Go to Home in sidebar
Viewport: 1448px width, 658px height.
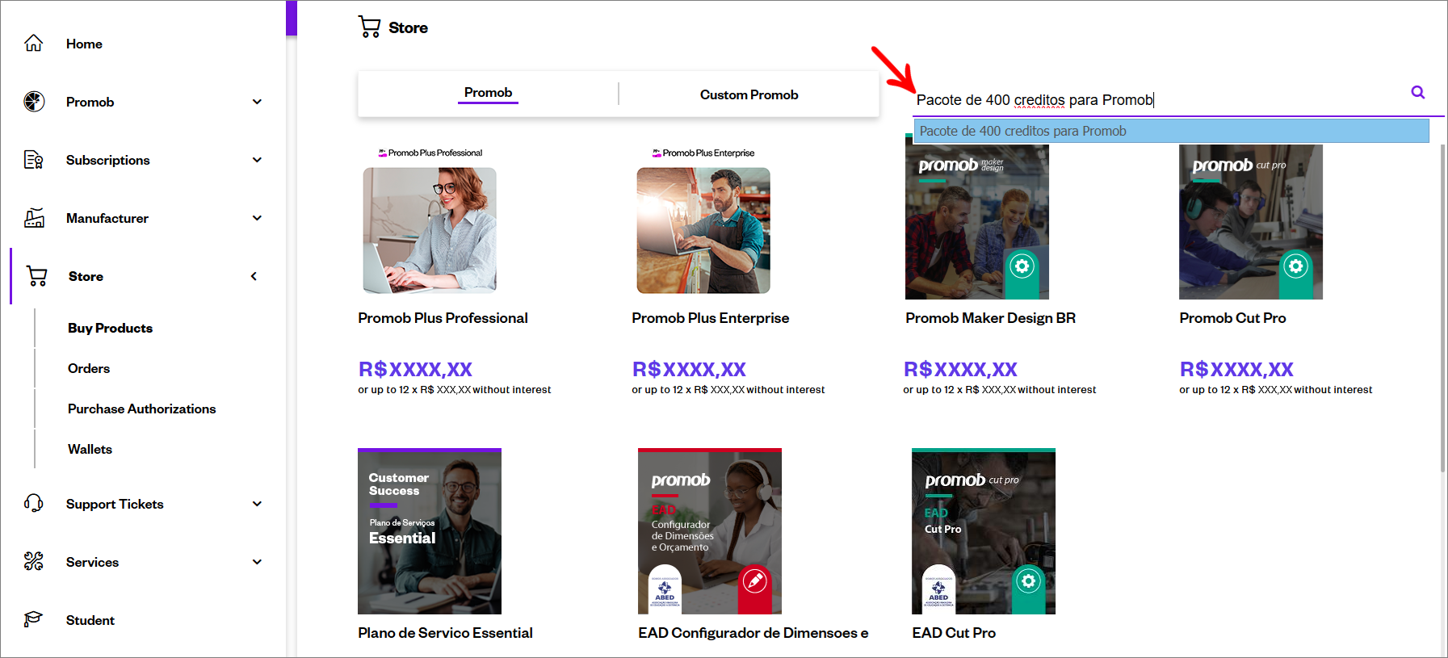84,44
